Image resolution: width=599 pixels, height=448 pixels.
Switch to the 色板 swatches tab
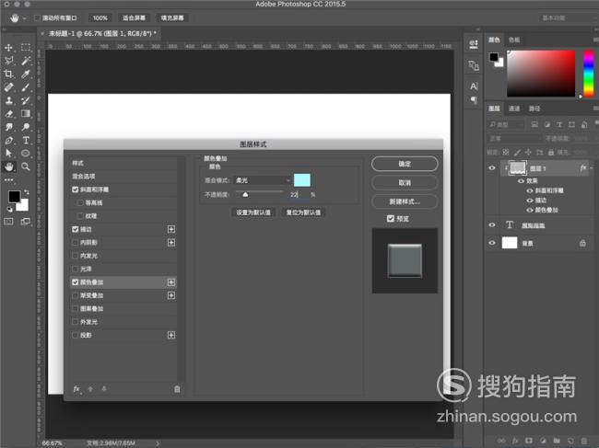514,40
